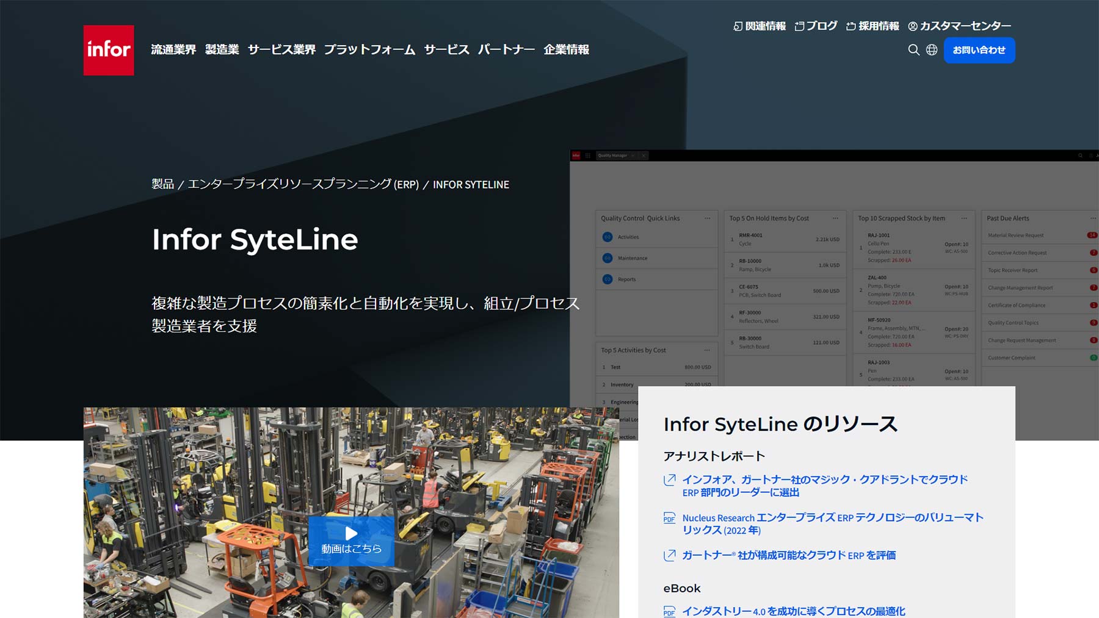The image size is (1099, 618).
Task: Click the RB-10000 Ramp, Bicycle row
Action: click(x=785, y=265)
